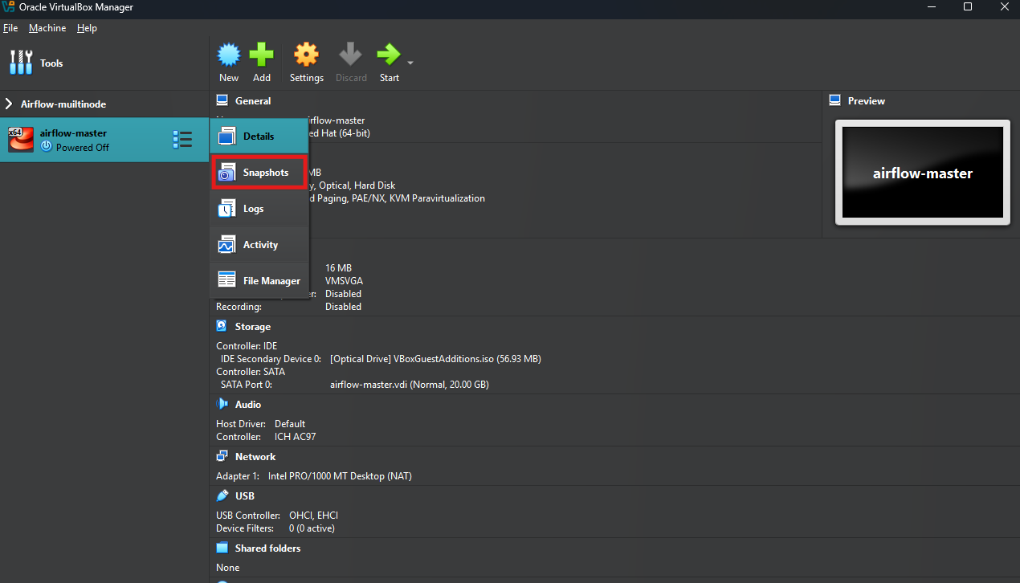Open the Help menu

point(87,28)
